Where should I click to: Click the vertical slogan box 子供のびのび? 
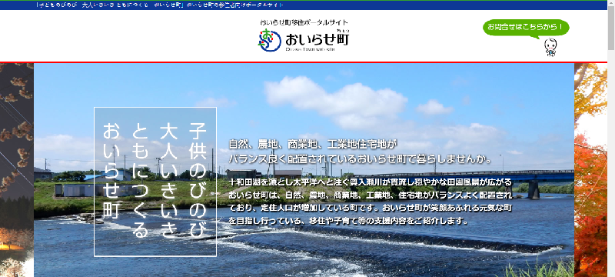tap(155, 182)
